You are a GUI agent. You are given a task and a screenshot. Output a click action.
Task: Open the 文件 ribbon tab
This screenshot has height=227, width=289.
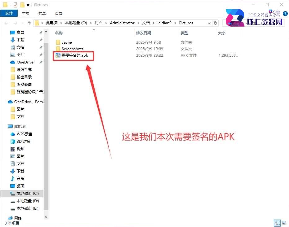tap(9, 13)
